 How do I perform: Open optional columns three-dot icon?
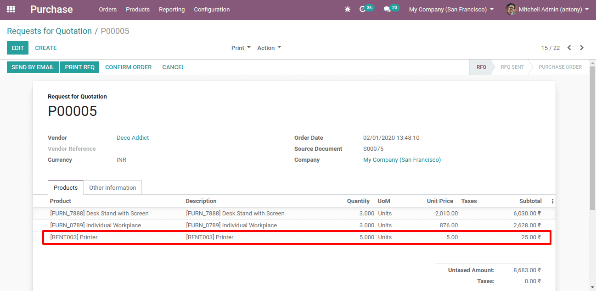tap(552, 201)
